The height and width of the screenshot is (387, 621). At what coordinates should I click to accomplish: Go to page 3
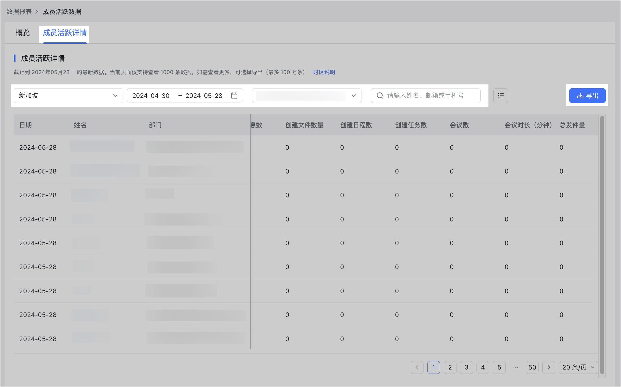click(x=466, y=367)
